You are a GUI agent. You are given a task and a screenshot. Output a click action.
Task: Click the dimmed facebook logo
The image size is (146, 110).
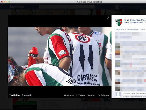17,7
